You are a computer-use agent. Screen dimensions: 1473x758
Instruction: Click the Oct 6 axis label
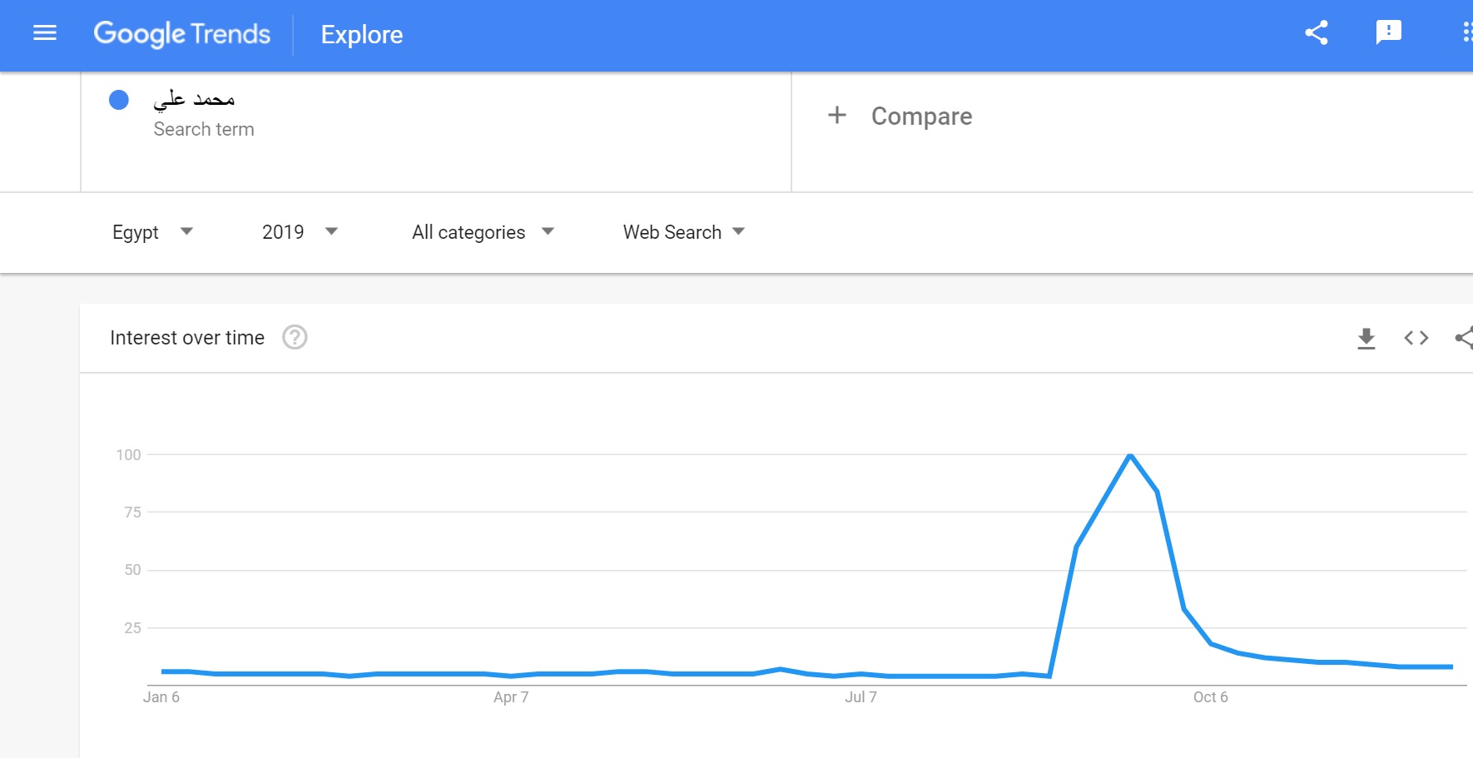click(x=1211, y=697)
